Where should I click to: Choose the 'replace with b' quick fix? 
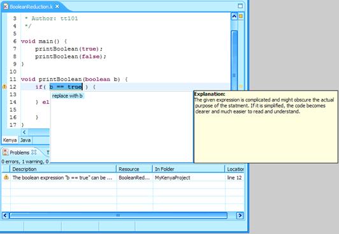point(68,96)
